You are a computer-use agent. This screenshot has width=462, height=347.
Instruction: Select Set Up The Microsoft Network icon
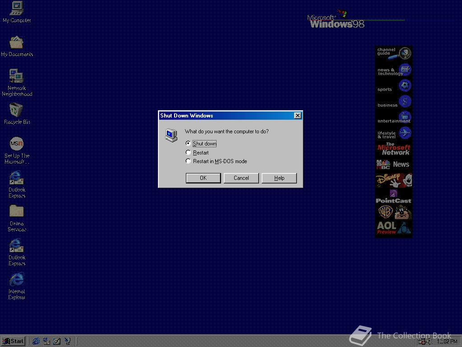pyautogui.click(x=17, y=150)
